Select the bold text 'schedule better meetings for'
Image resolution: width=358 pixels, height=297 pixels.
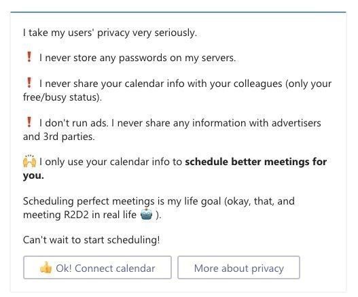(255, 162)
